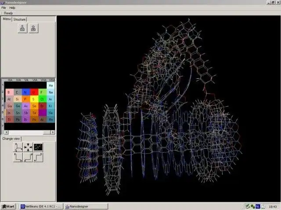
Task: Select Arsenic (As) element cell
Action: (25, 106)
